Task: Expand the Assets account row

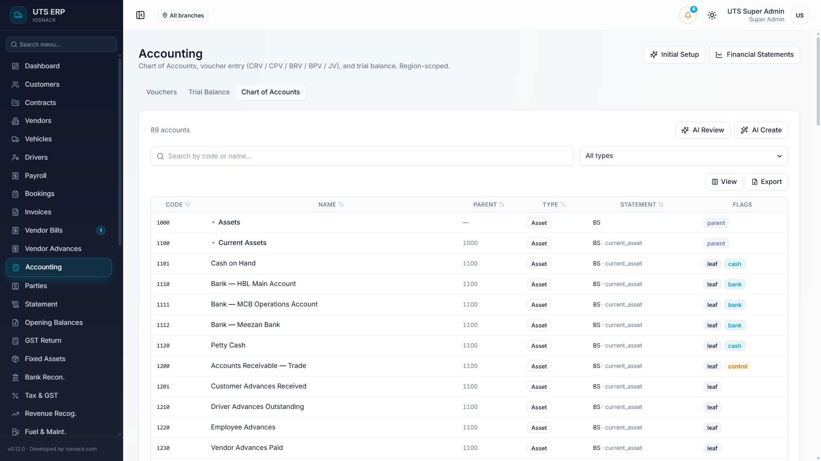Action: 213,222
